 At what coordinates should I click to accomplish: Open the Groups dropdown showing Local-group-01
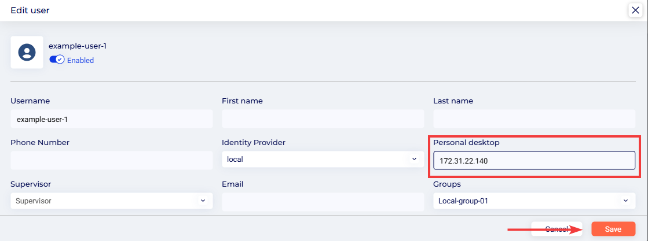click(534, 201)
